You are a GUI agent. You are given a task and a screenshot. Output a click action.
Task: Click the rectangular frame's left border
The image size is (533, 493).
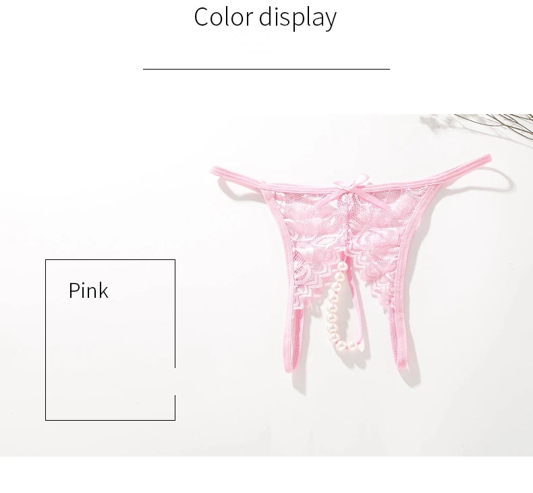click(x=46, y=340)
